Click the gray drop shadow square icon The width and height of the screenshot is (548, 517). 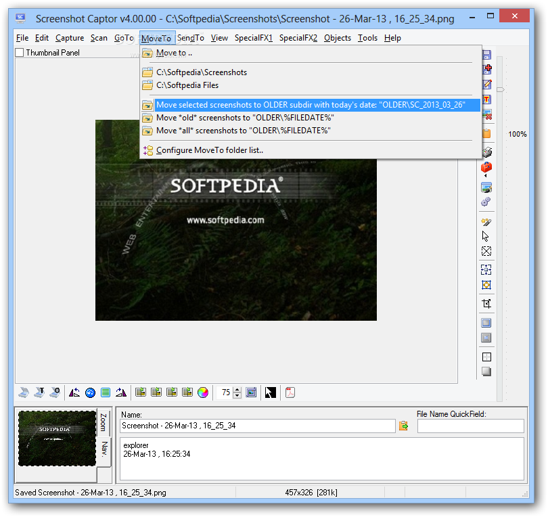(x=486, y=372)
